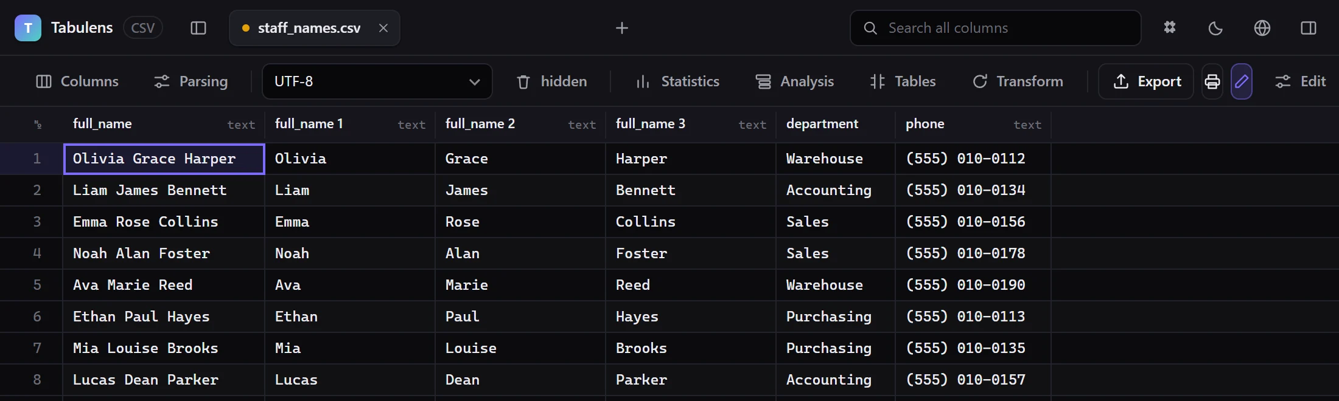This screenshot has height=401, width=1339.
Task: Select the phone column header
Action: 973,125
